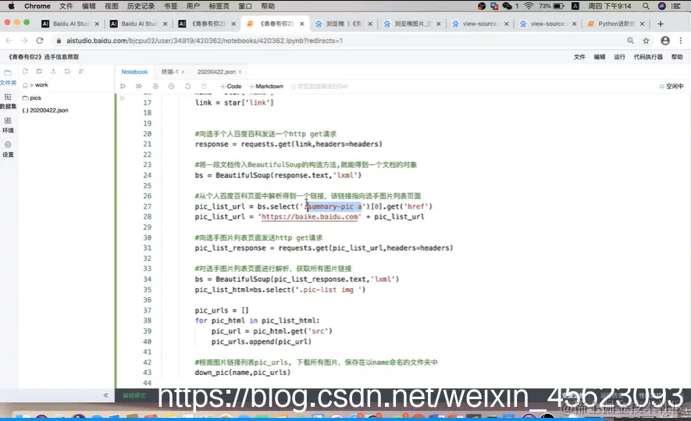The width and height of the screenshot is (691, 421).
Task: Click 编辑模式 in status bar
Action: (134, 395)
